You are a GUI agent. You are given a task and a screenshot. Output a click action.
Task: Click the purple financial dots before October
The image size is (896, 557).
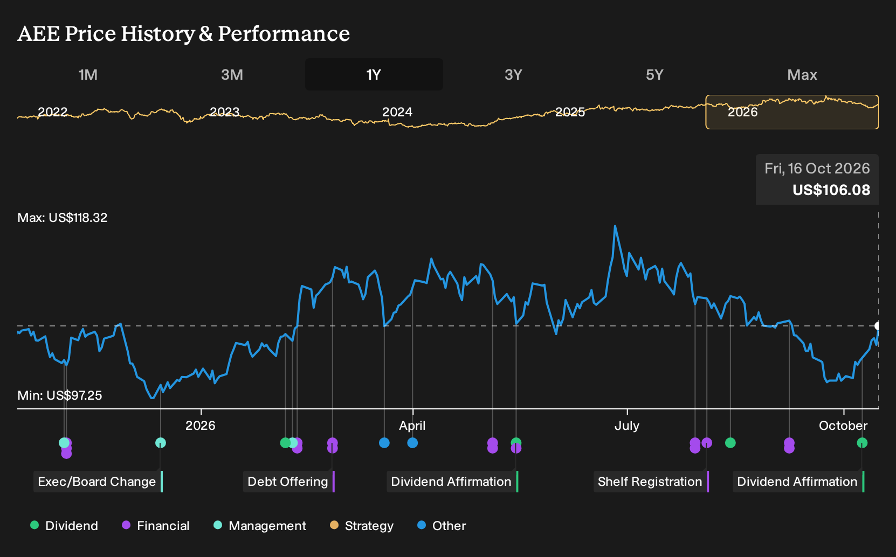coord(789,445)
